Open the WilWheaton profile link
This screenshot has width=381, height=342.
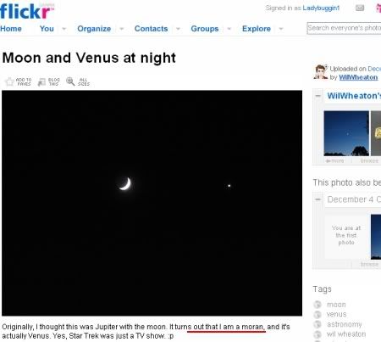(358, 77)
